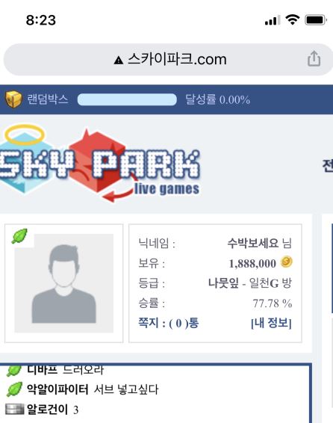Open the 쪽지 ( 0 )통 messages link
Image resolution: width=333 pixels, height=423 pixels.
tap(169, 323)
